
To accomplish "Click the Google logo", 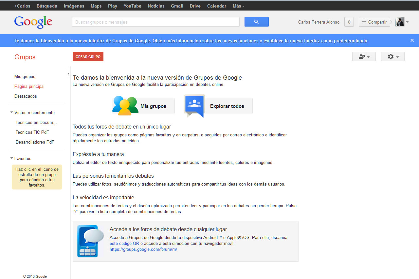I will coord(33,22).
